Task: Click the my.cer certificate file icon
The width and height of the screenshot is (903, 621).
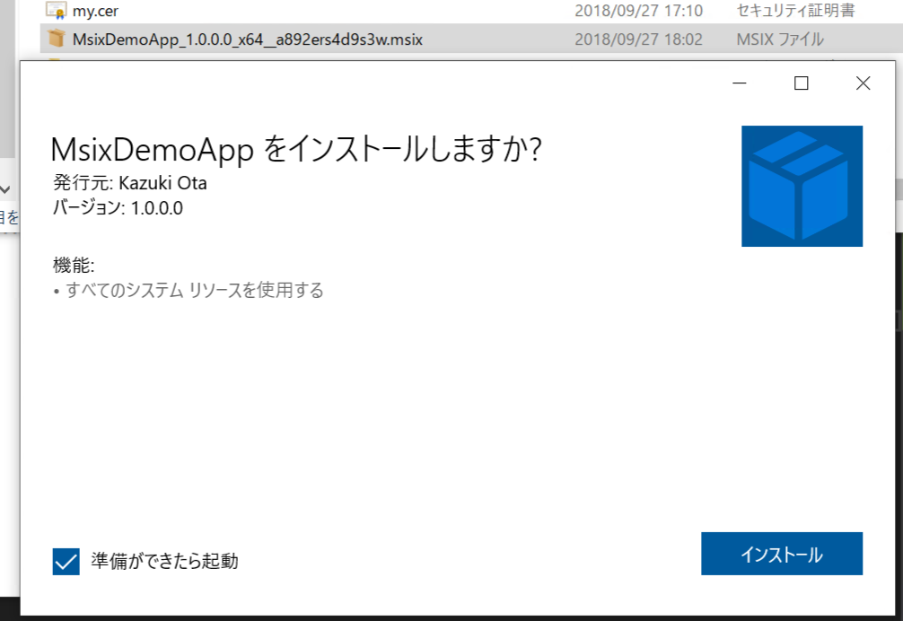Action: pyautogui.click(x=56, y=10)
